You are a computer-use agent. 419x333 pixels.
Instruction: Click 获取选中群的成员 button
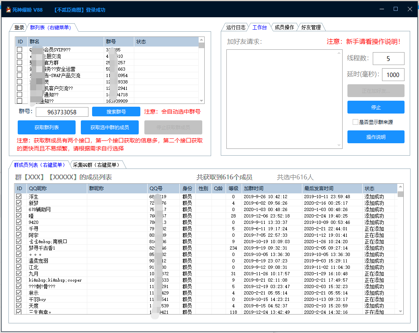tap(110, 127)
